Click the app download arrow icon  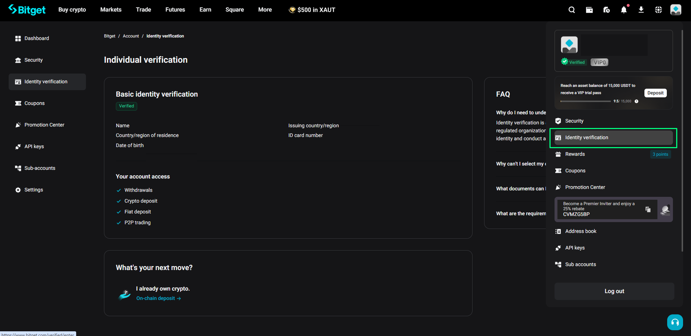click(641, 10)
